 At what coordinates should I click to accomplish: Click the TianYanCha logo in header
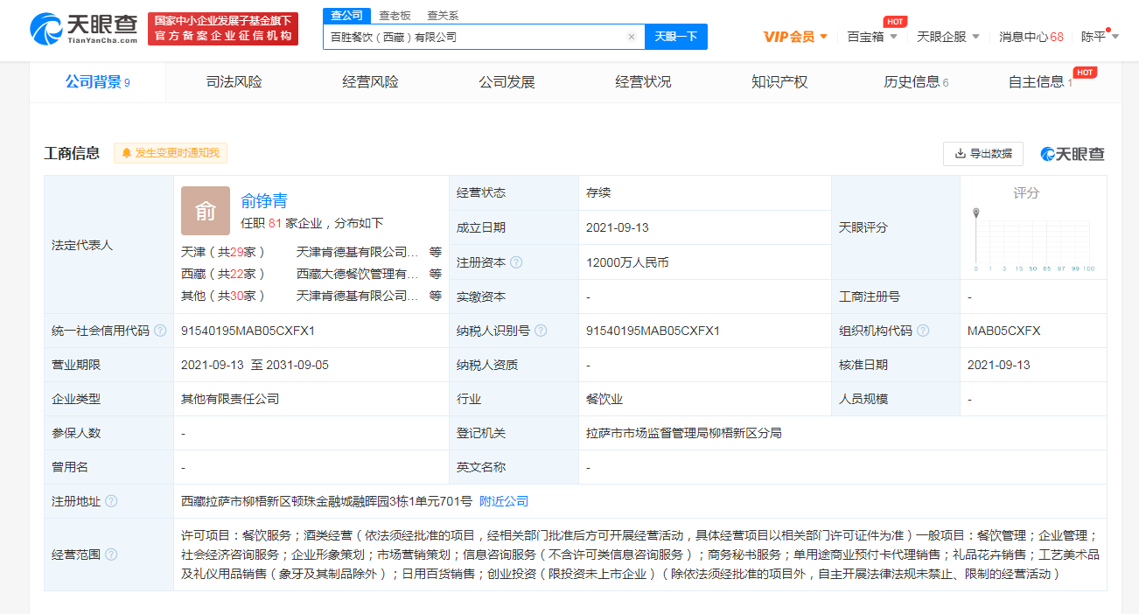point(84,29)
